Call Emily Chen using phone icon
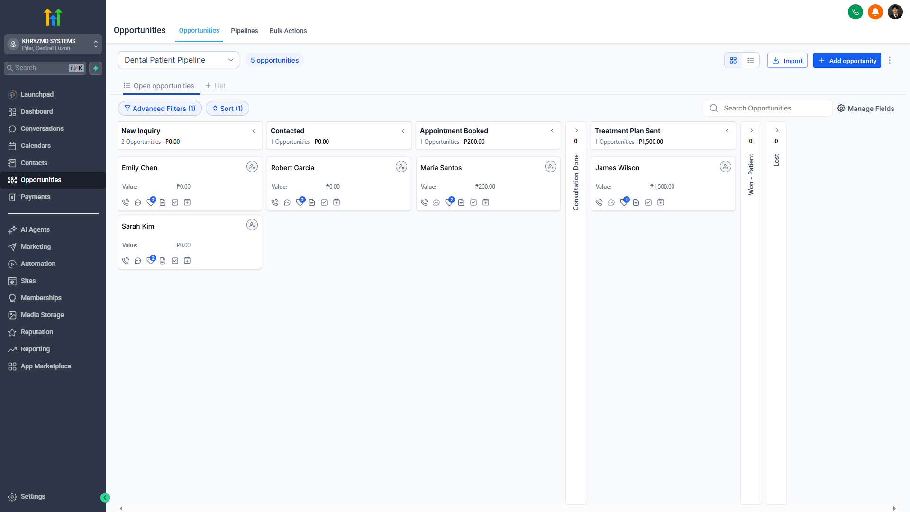The height and width of the screenshot is (512, 910). pos(126,202)
